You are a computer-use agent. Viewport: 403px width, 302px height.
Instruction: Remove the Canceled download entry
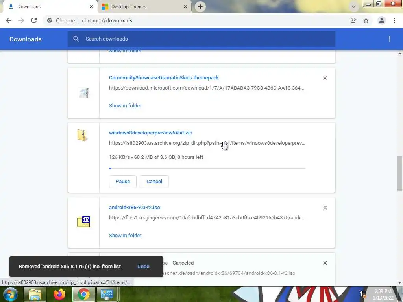pyautogui.click(x=325, y=263)
